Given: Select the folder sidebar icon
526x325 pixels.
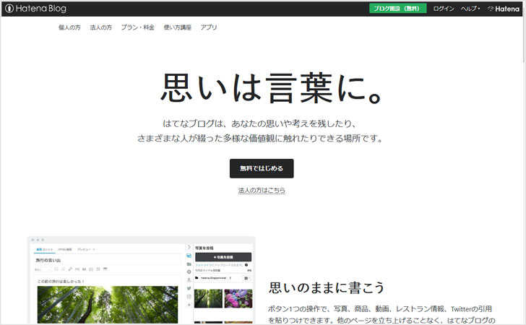Looking at the screenshot, I should point(189,264).
